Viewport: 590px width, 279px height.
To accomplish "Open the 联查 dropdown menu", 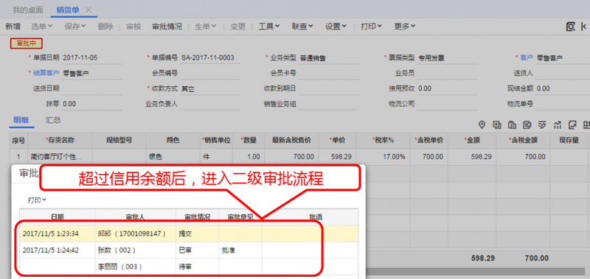I will pyautogui.click(x=302, y=27).
